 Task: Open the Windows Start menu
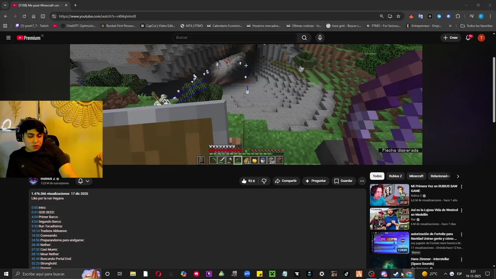[6, 274]
